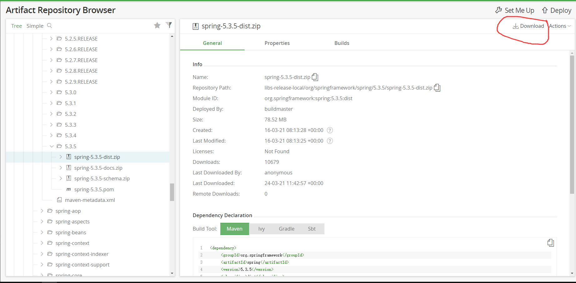Select the Tree view mode

click(17, 26)
